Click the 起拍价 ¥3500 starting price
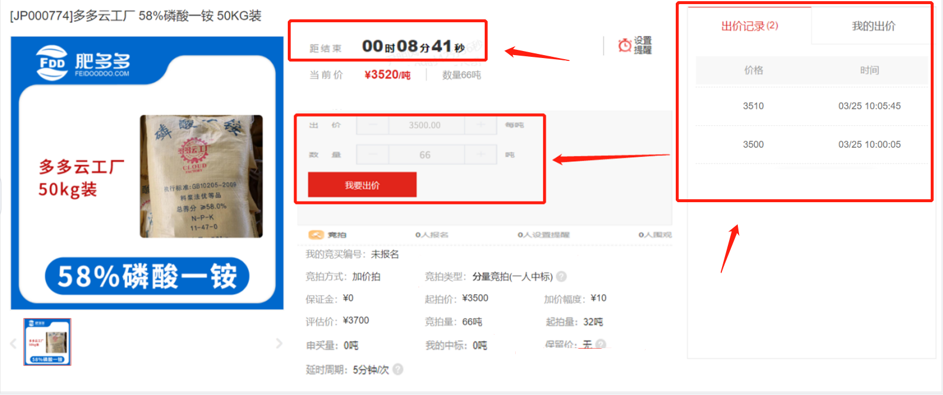943x395 pixels. (x=475, y=298)
